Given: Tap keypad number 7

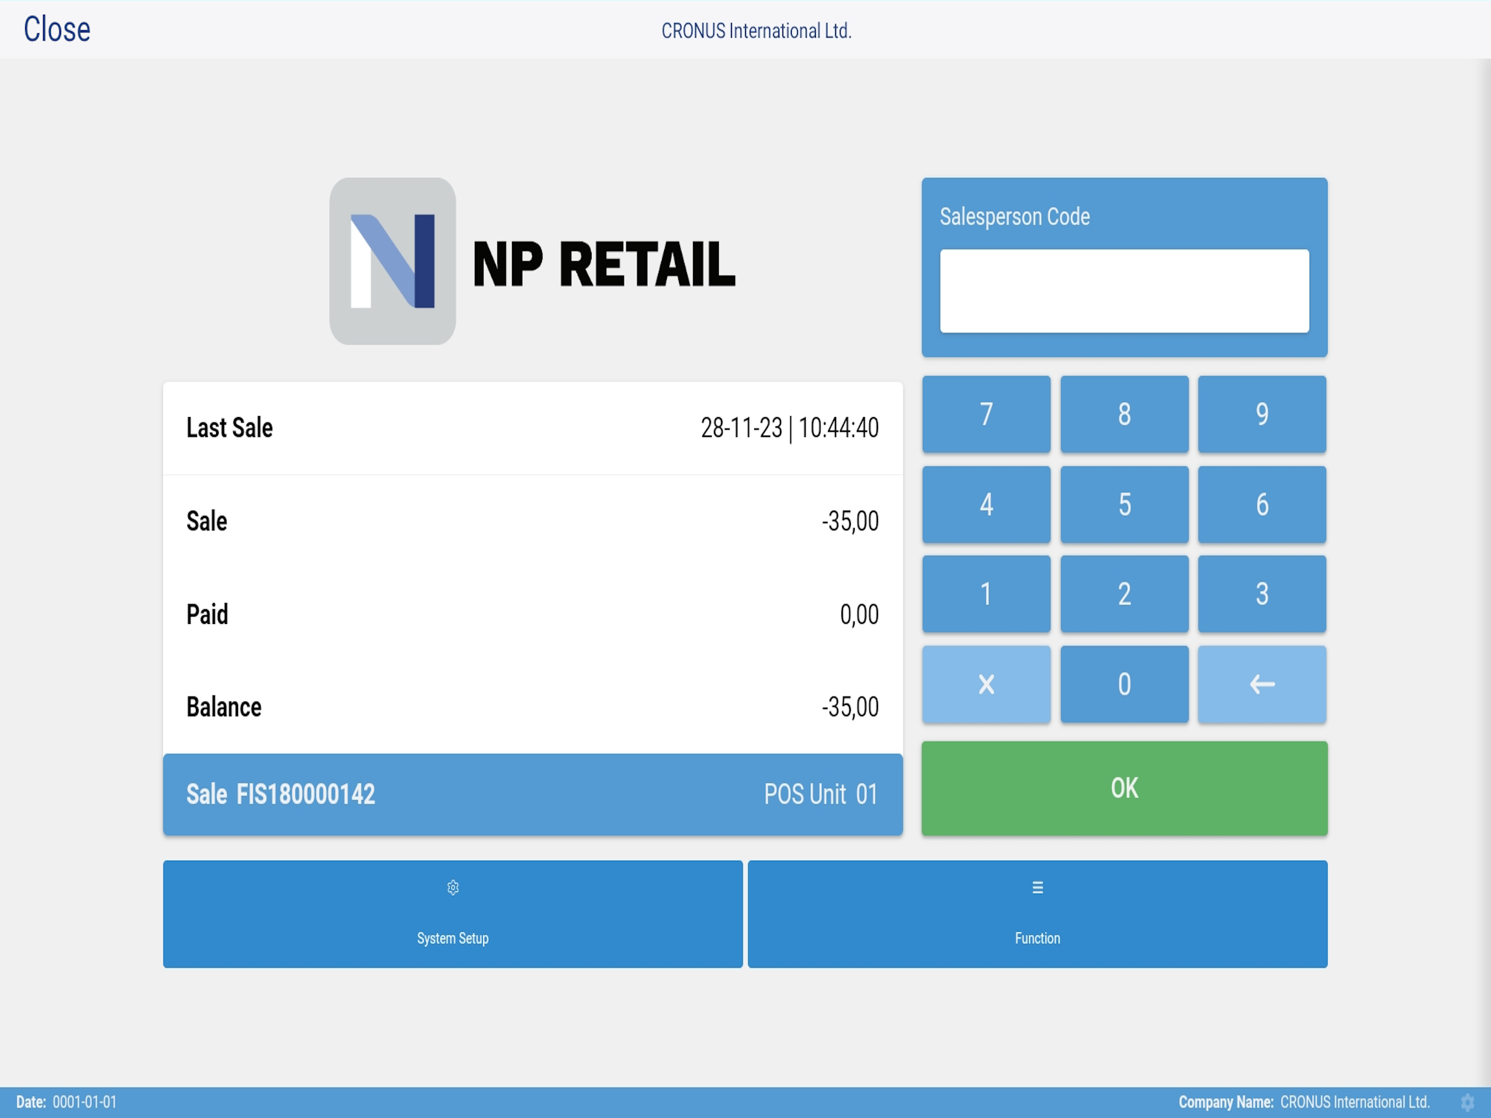Looking at the screenshot, I should point(986,414).
